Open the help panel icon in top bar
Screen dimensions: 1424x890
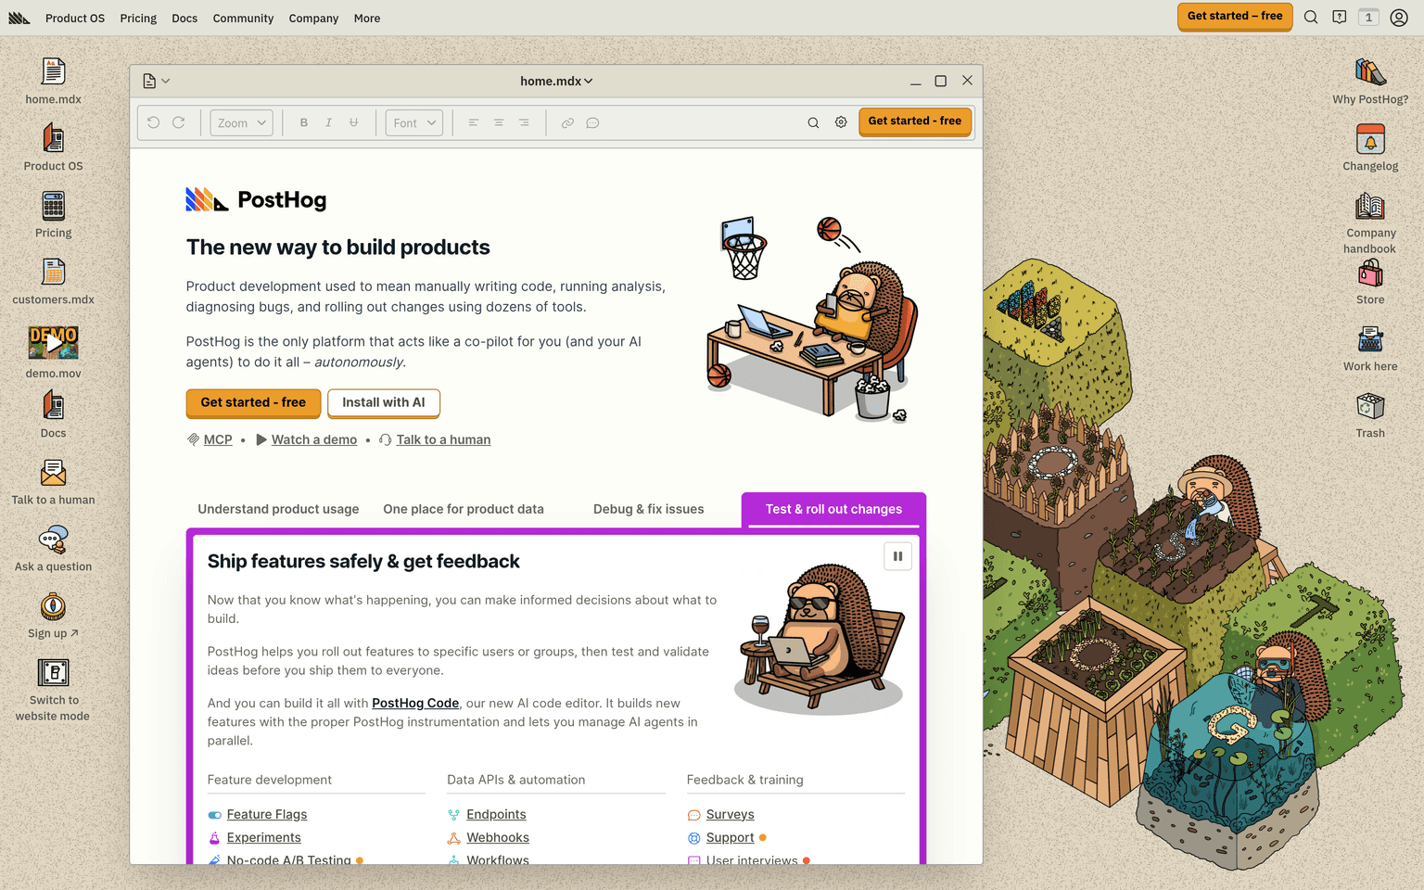[1340, 18]
